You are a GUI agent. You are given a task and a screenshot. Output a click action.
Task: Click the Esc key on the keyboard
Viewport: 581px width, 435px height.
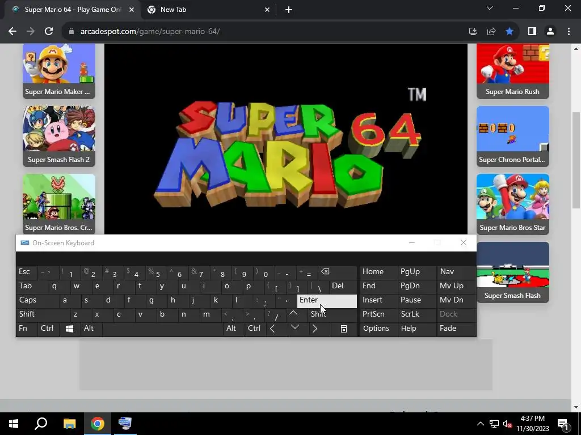pyautogui.click(x=26, y=272)
